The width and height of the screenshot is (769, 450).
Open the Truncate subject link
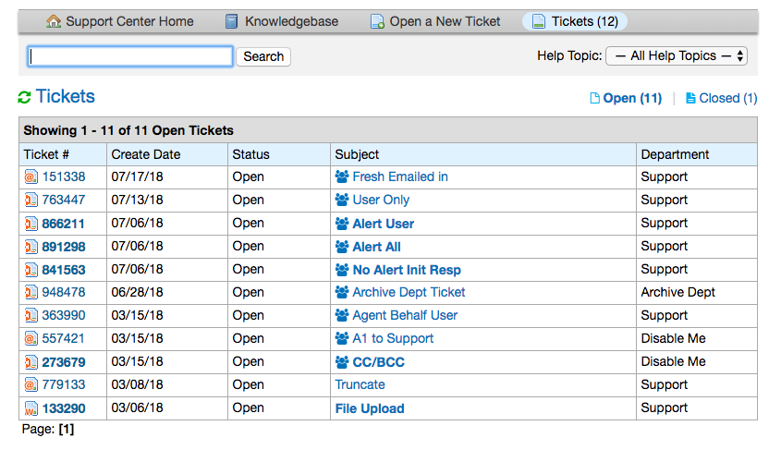click(360, 384)
